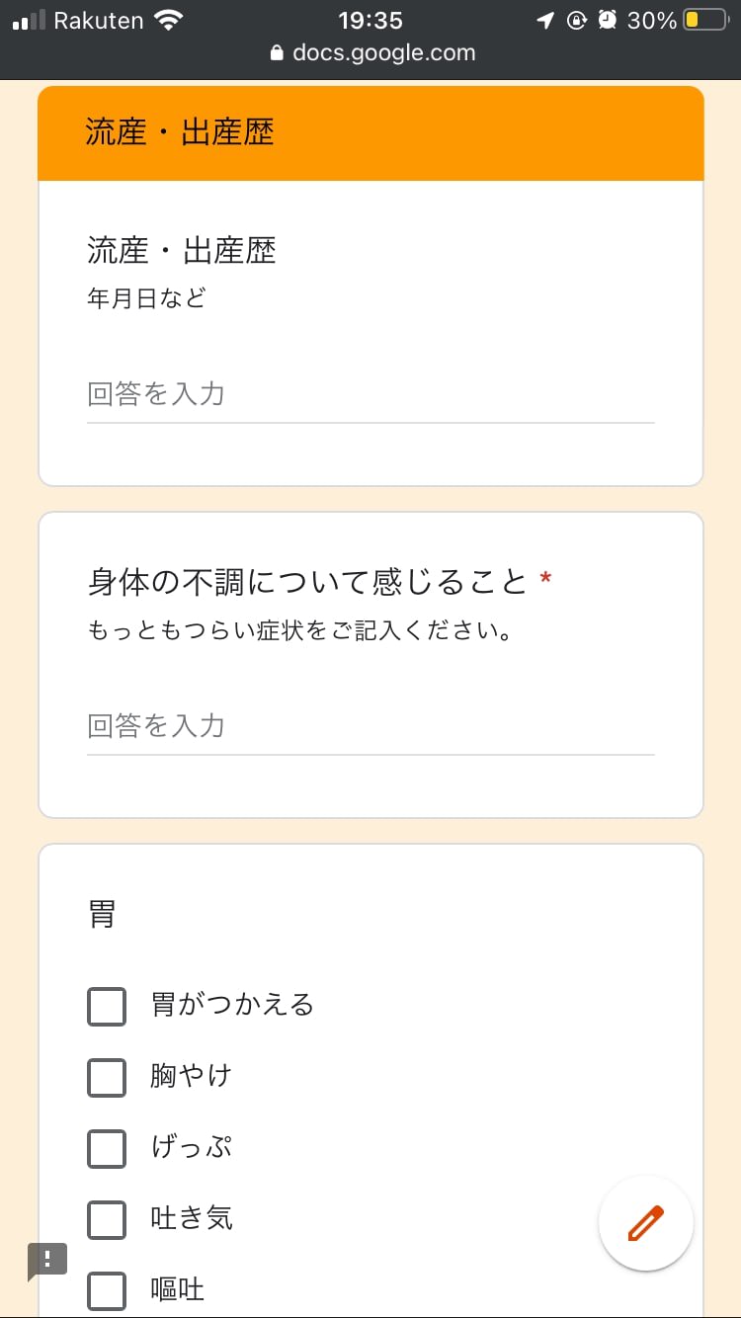741x1318 pixels.
Task: Tap the 身体の不調について感じること answer field
Action: pos(370,727)
